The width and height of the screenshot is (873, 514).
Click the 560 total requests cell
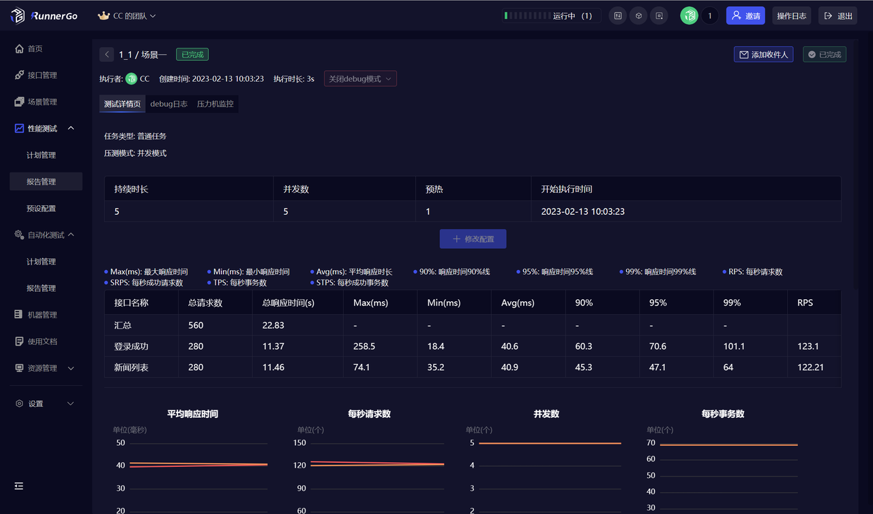196,325
